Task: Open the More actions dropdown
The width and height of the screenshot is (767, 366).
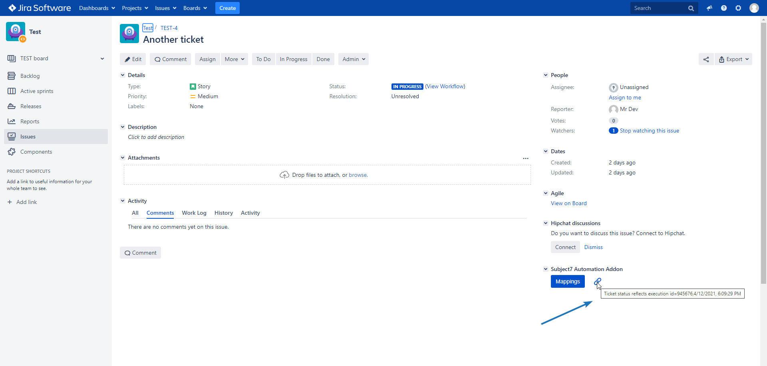Action: (234, 59)
